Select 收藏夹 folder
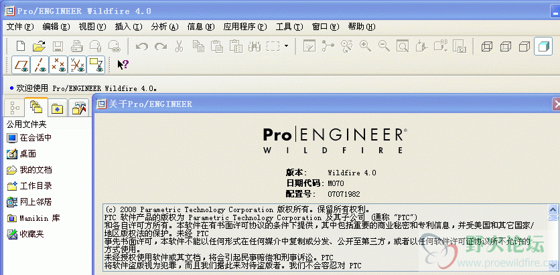The image size is (560, 275). 25,234
